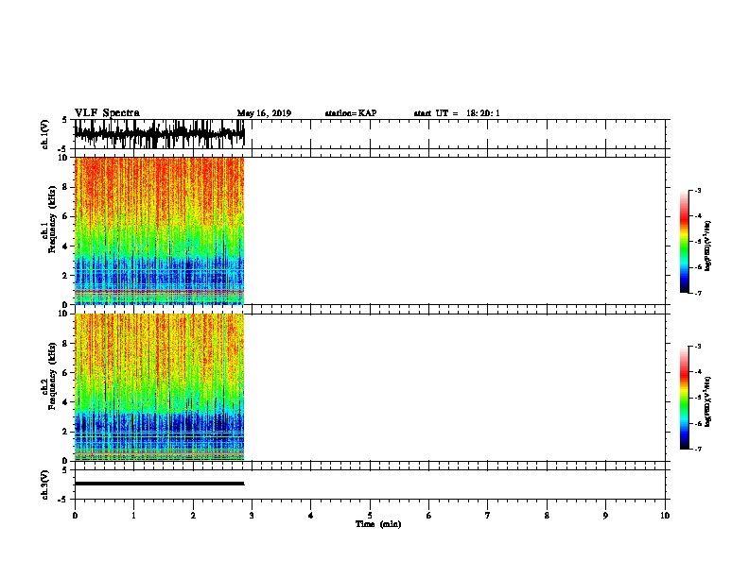Select the ch.1 "Frequency (kHz)" axis label
Screen dimensions: 749x578
52,219
